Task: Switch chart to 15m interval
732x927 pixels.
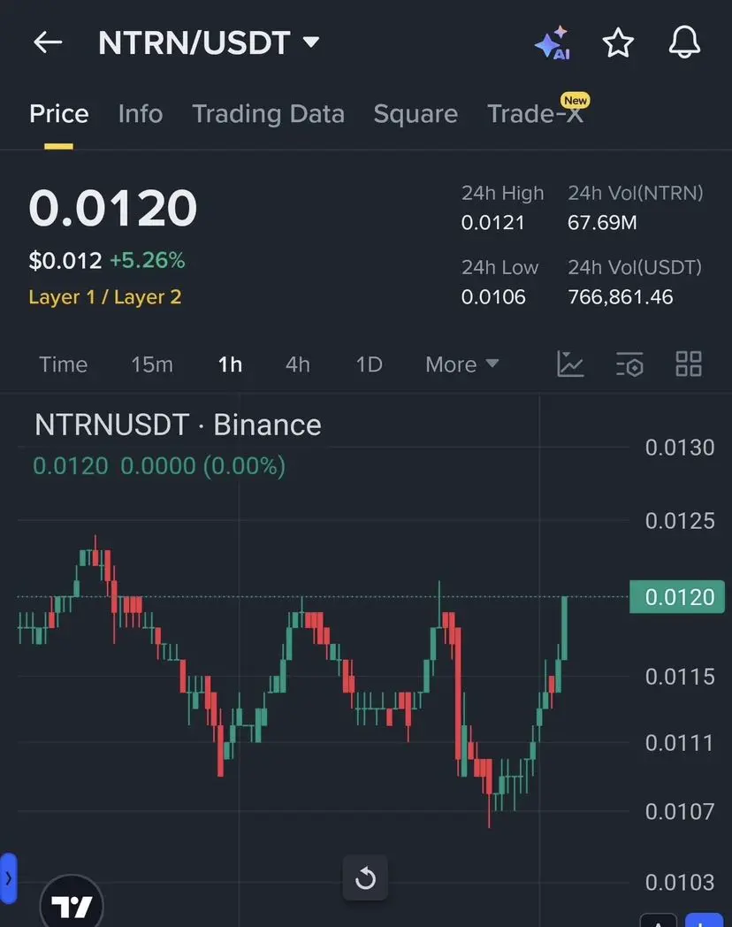Action: tap(152, 364)
